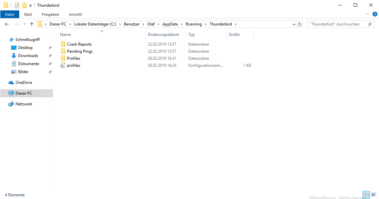Expand the address bar history dropdown
This screenshot has height=199, width=379.
pos(294,24)
